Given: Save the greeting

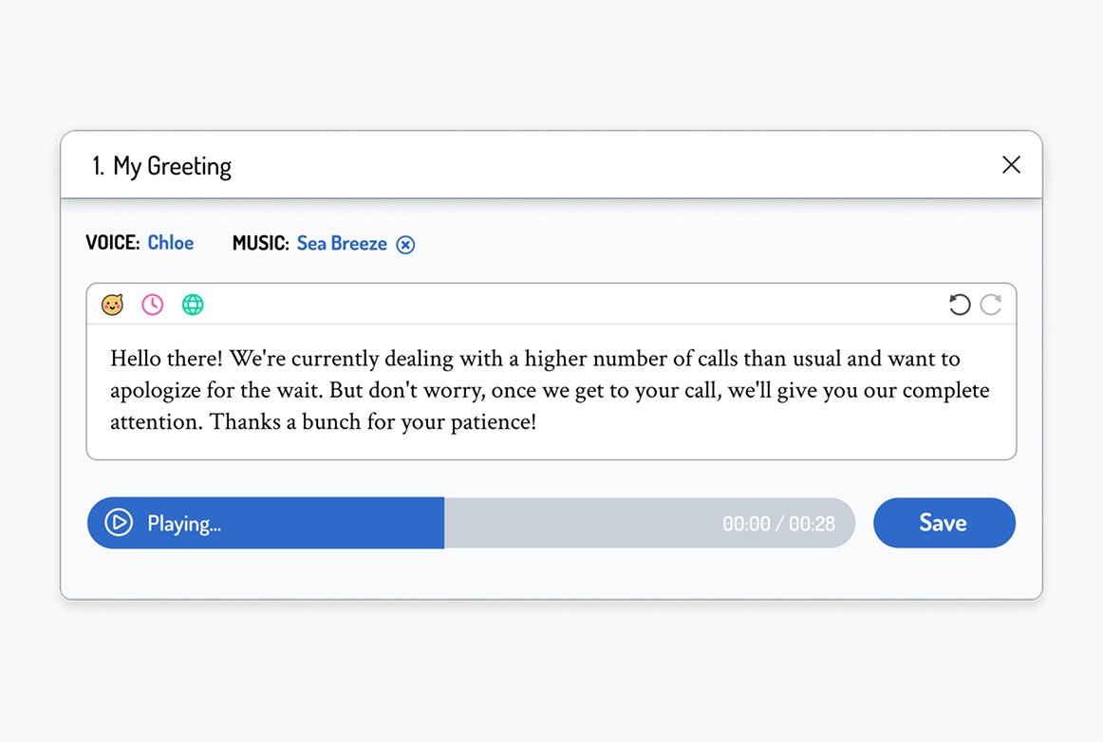Looking at the screenshot, I should tap(944, 523).
